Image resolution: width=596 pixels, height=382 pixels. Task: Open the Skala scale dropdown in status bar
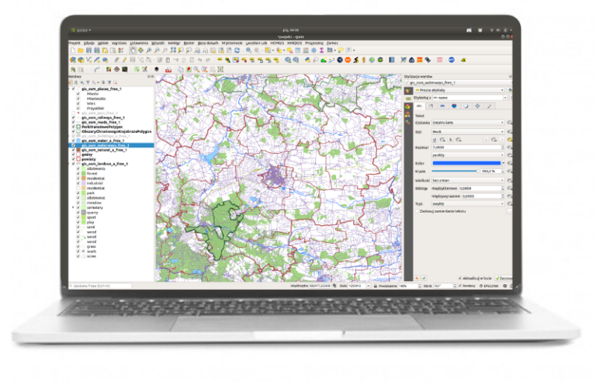368,286
